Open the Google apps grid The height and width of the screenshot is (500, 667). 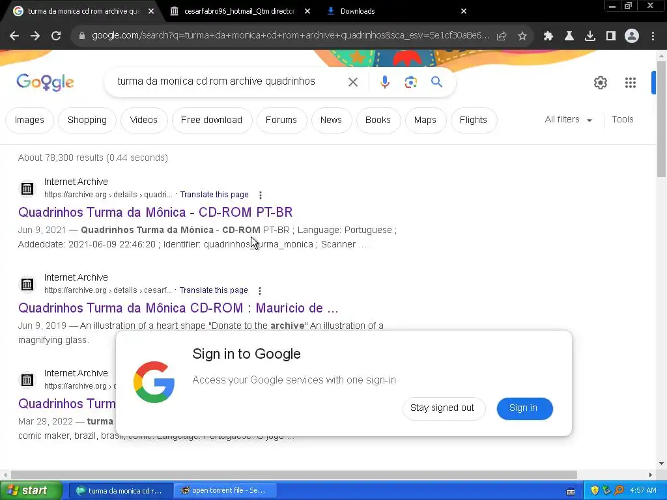(630, 83)
